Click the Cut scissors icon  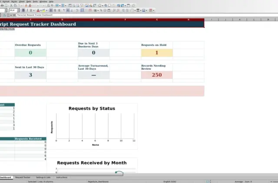click(11, 5)
